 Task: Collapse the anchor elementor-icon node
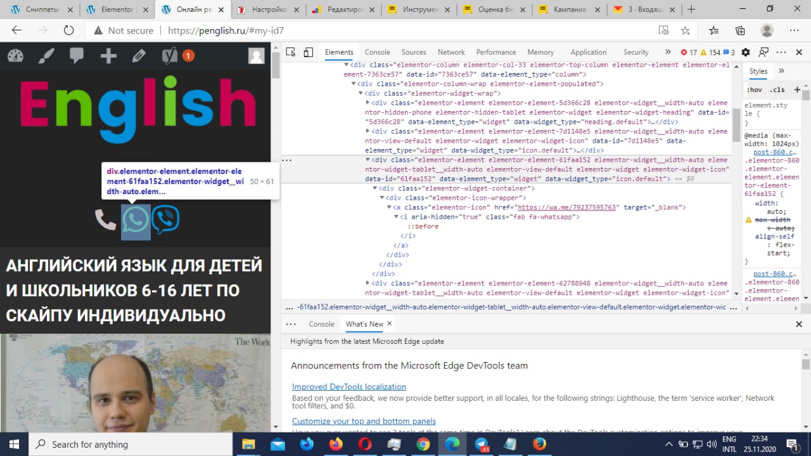point(389,207)
